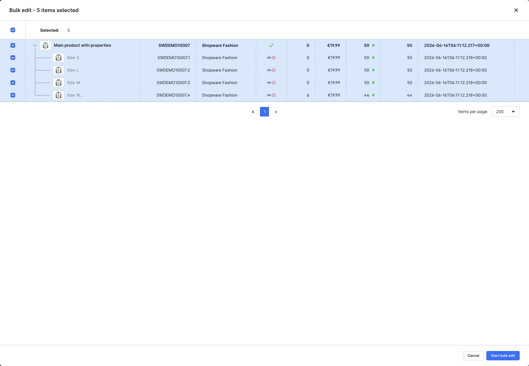Select the Size: XL variant name

[74, 95]
